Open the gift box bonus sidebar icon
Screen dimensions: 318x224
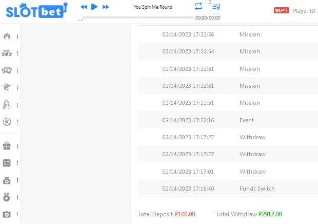pyautogui.click(x=7, y=146)
